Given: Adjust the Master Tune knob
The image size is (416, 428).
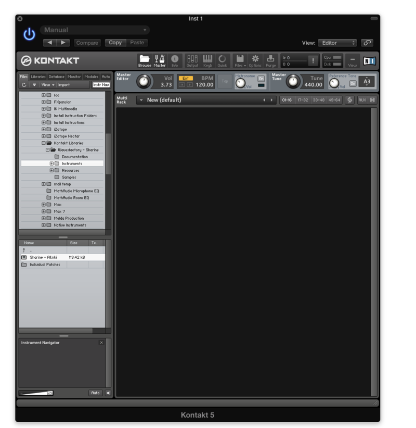Looking at the screenshot, I should coord(293,81).
